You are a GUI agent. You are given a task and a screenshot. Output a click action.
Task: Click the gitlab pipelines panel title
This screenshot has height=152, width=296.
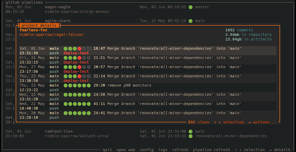tap(24, 3)
